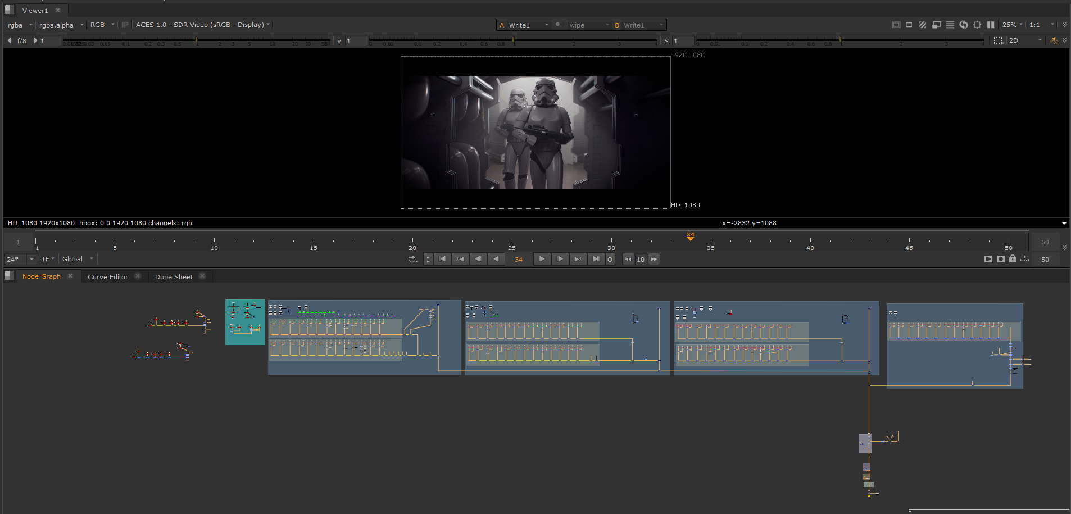Image resolution: width=1071 pixels, height=514 pixels.
Task: Open the RGB display channels dropdown
Action: (102, 25)
